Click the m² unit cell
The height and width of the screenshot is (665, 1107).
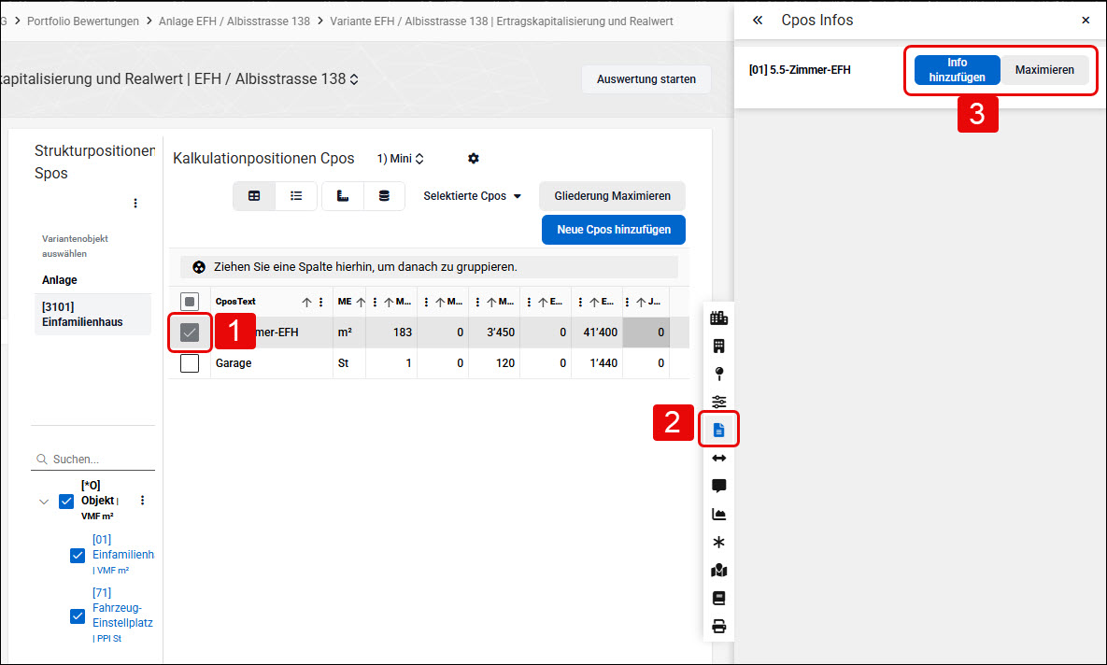tap(349, 332)
